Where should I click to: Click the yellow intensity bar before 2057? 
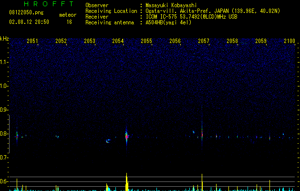click(202, 182)
